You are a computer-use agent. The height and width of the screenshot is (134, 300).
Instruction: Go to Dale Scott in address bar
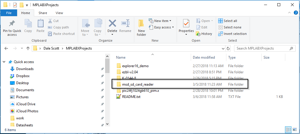[x=52, y=48]
